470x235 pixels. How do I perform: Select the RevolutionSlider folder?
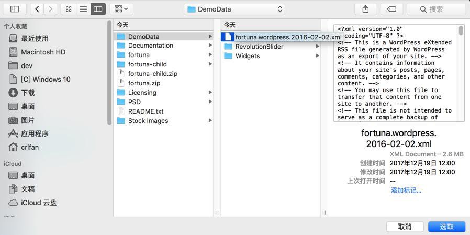[x=259, y=47]
